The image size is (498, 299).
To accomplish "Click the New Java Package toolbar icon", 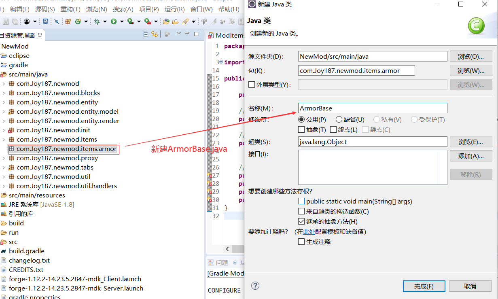I will tap(68, 21).
